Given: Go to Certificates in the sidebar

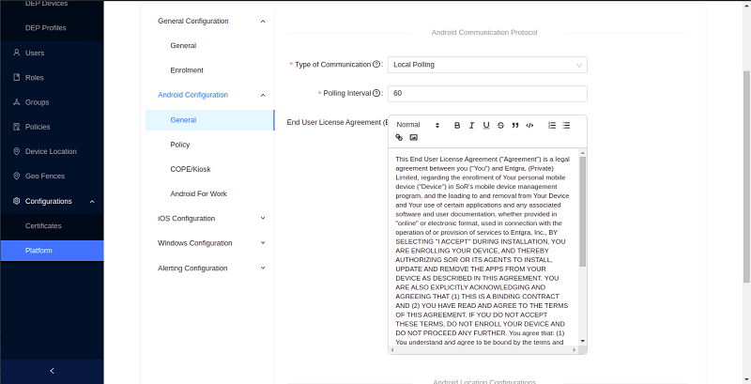Looking at the screenshot, I should (x=43, y=225).
